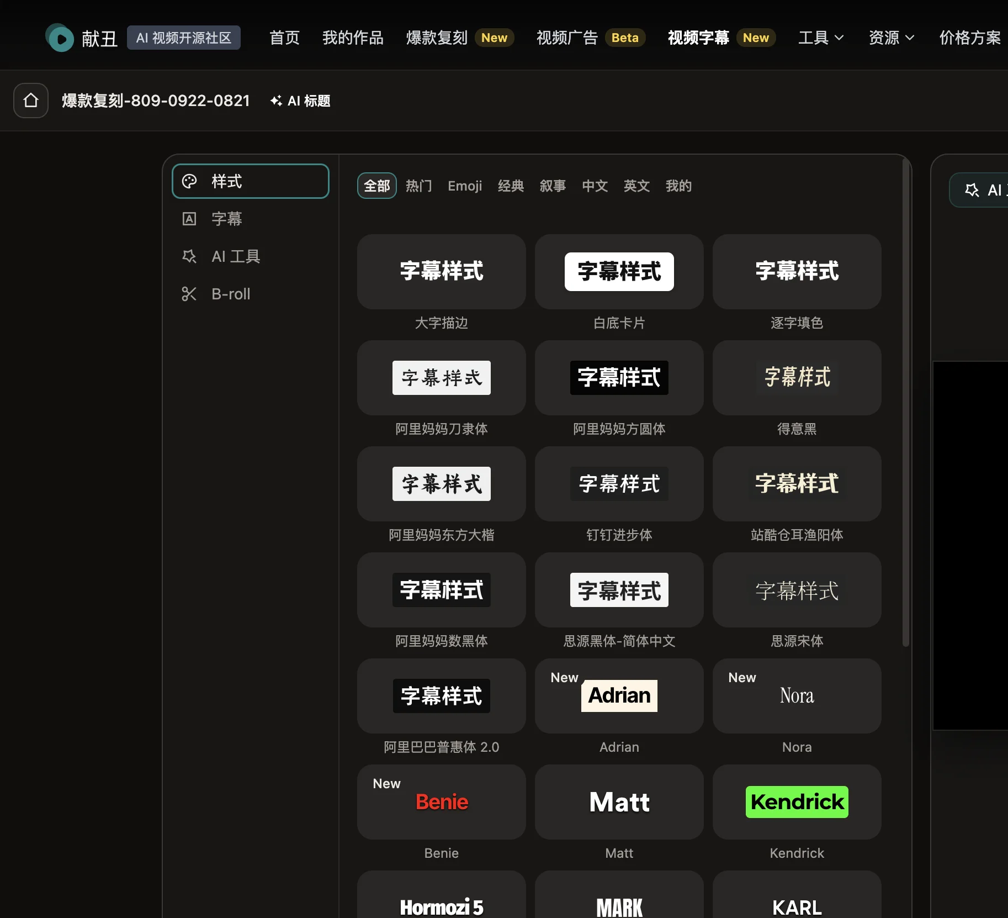Choose the 得意黑 style card
Screen dimensions: 1008x918
[797, 378]
